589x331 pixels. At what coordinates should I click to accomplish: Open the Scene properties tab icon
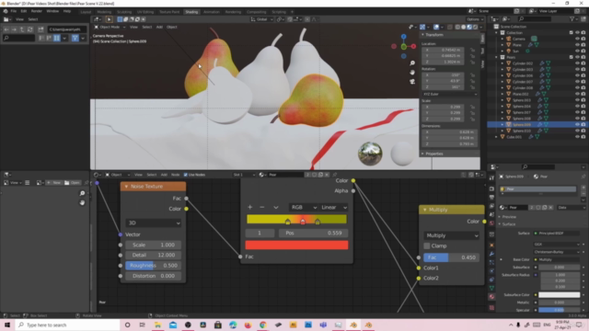coord(491,214)
